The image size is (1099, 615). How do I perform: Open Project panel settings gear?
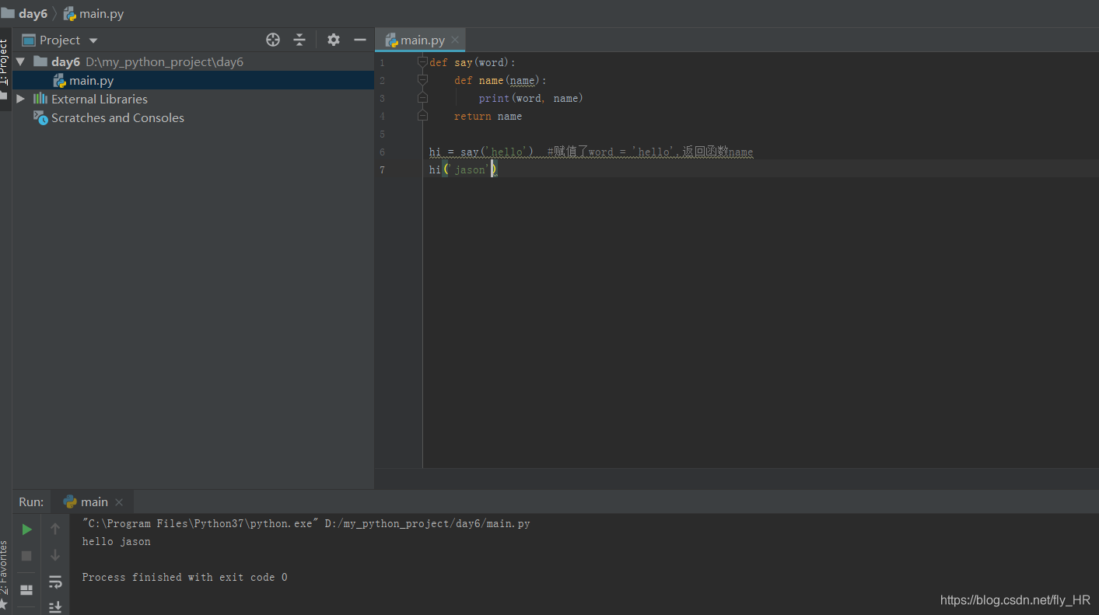333,39
